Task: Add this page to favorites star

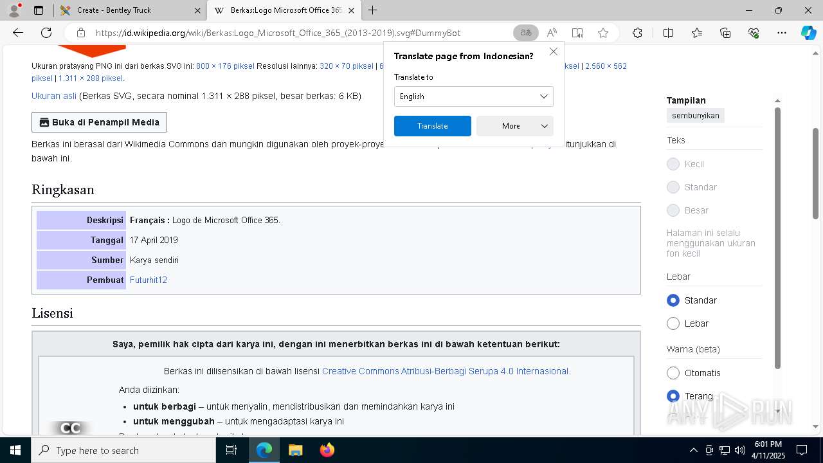Action: coord(602,33)
